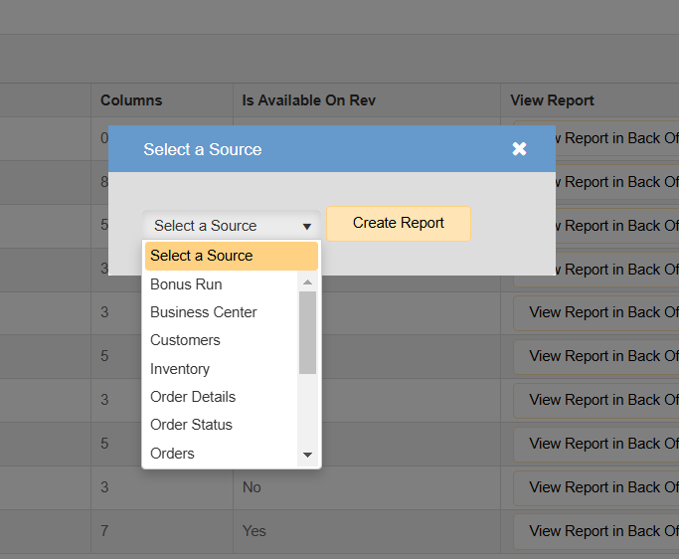Pick Customers in the dropdown list

pos(185,340)
